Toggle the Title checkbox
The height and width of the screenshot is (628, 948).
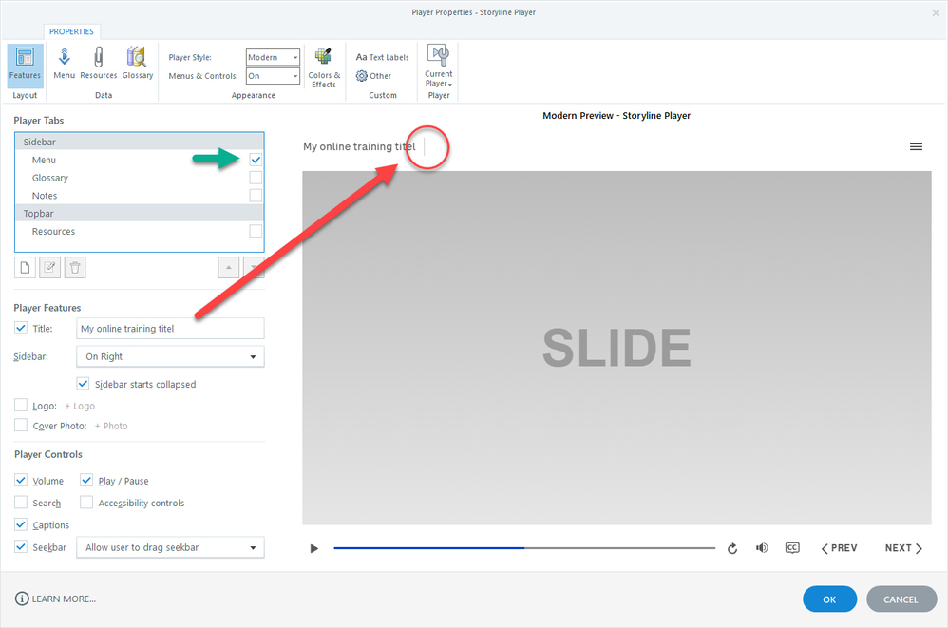tap(21, 328)
